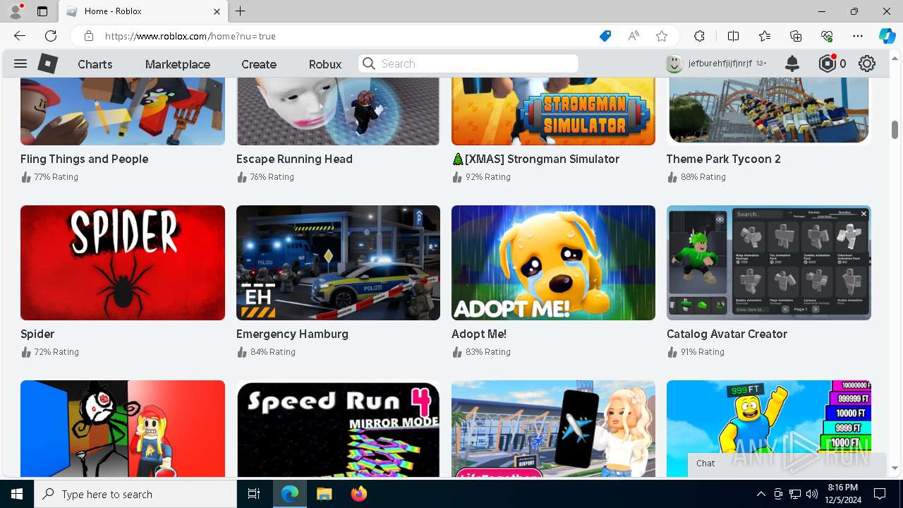Viewport: 903px width, 508px height.
Task: Open the browser profile icon
Action: (16, 11)
